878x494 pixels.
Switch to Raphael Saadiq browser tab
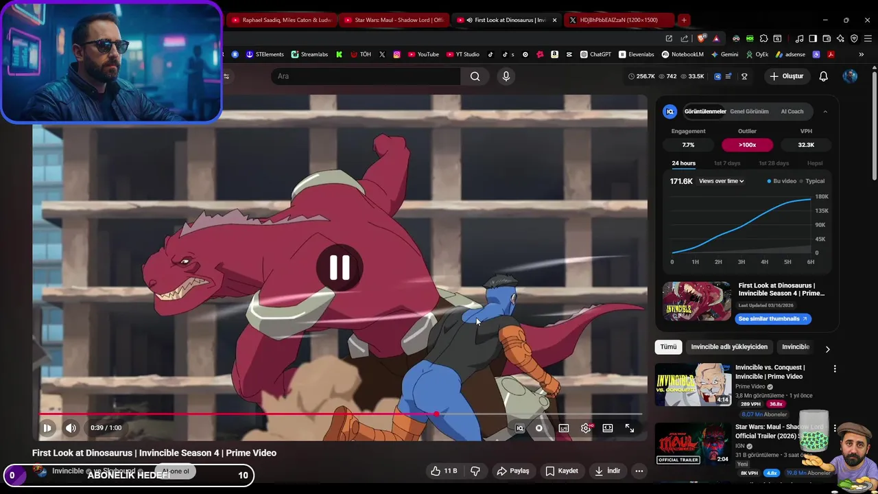coord(281,20)
